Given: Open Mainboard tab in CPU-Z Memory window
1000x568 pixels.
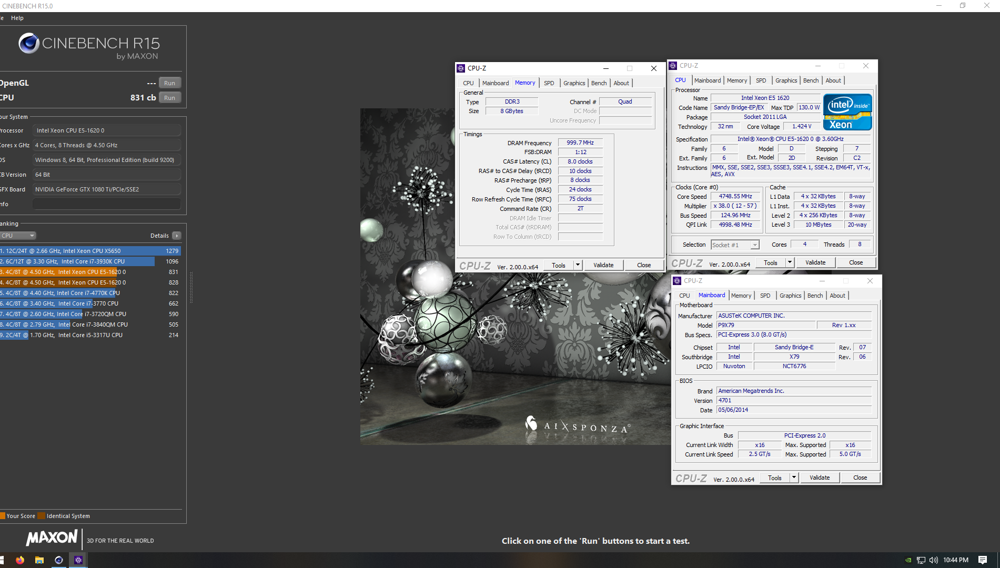Looking at the screenshot, I should tap(496, 83).
